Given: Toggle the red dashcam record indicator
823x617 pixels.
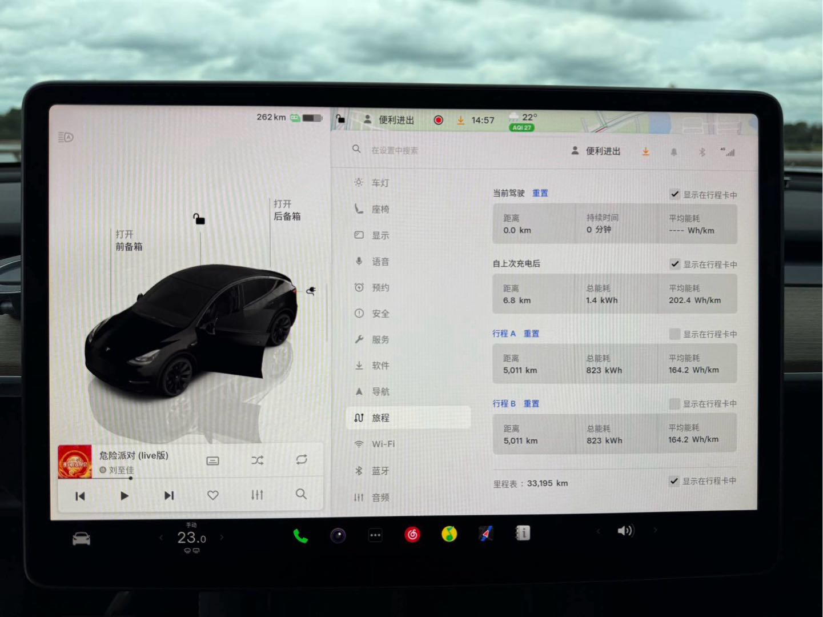Looking at the screenshot, I should pos(438,120).
